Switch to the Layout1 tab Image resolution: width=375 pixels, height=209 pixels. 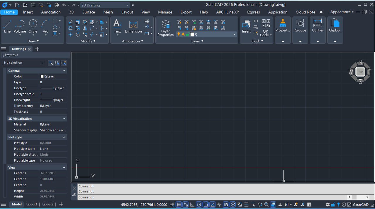pos(32,204)
